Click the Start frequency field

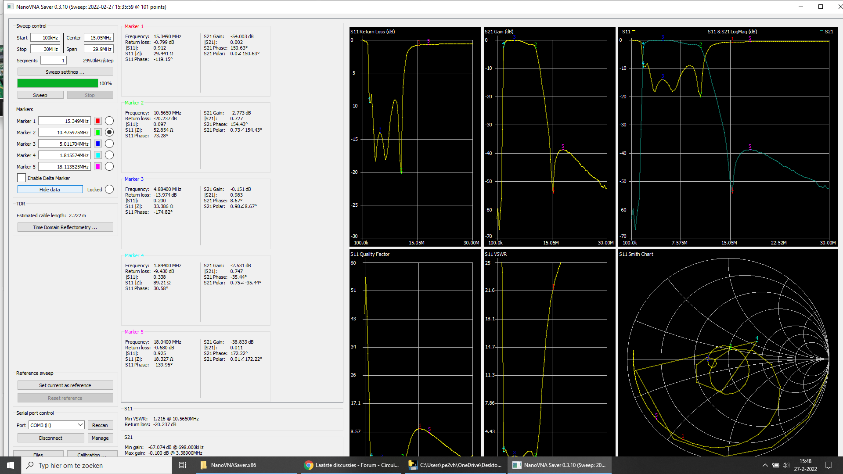[45, 38]
